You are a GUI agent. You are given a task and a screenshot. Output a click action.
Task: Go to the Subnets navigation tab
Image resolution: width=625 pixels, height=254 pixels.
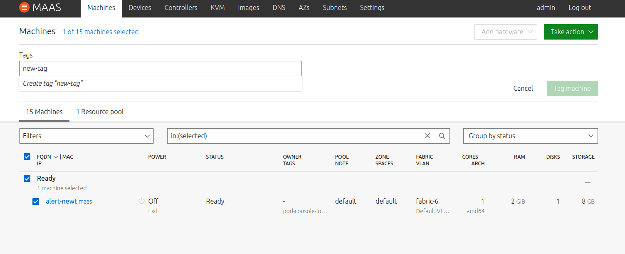(334, 7)
